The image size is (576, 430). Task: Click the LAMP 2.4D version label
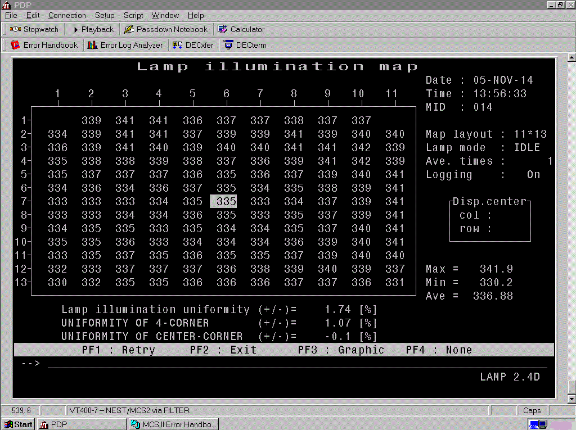(510, 377)
